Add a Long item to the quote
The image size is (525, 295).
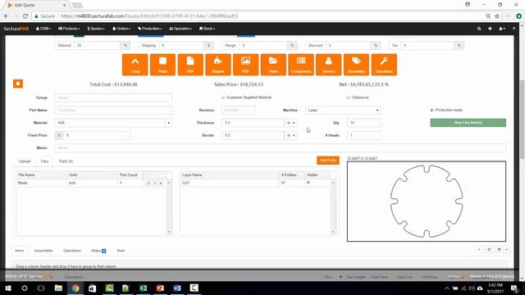[135, 65]
